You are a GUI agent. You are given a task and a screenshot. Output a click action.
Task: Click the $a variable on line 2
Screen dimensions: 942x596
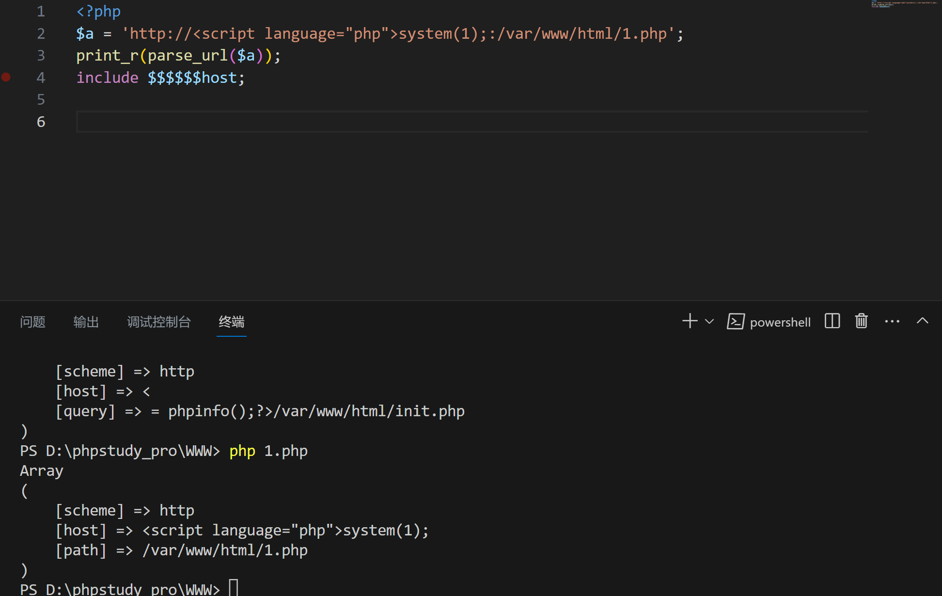click(85, 34)
